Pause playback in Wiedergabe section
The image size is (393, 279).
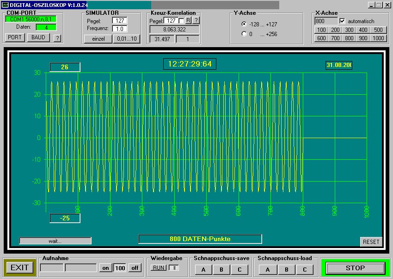173,268
